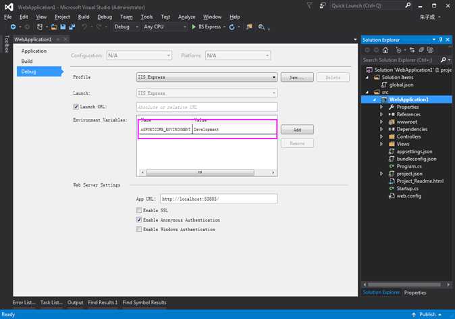Expand the wwwroot node
Screen dimensions: 455x319
[381, 122]
